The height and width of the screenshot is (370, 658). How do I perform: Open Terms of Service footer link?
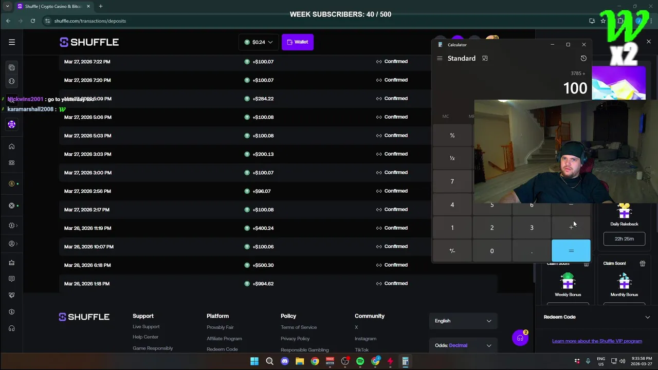(x=299, y=327)
